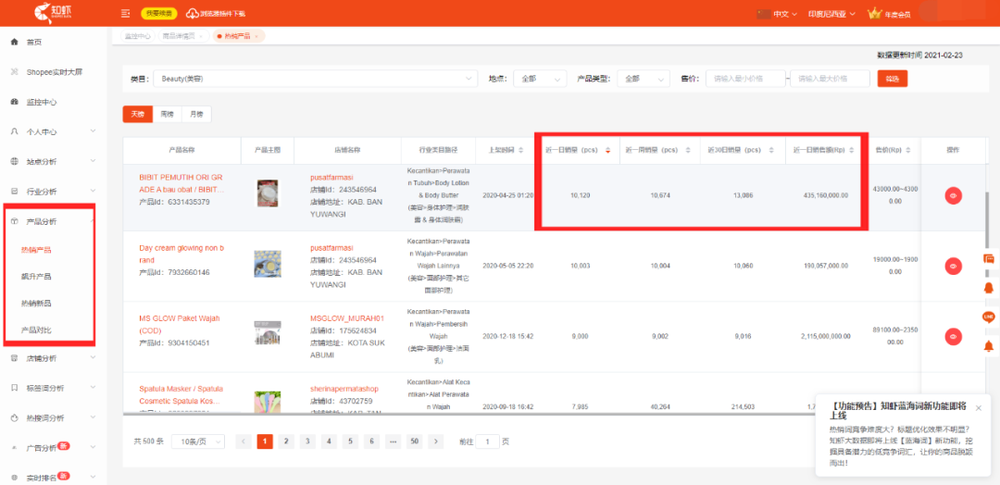
Task: Click the 前往 page number input
Action: click(x=488, y=441)
